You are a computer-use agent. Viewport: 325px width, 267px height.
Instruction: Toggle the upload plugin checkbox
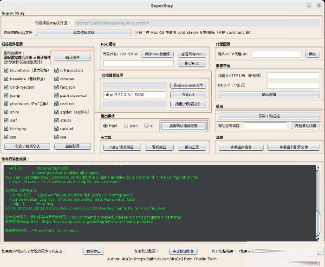(x=56, y=128)
